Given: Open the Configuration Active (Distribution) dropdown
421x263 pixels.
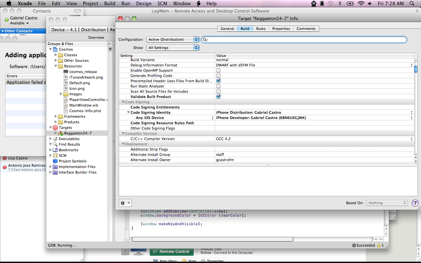Looking at the screenshot, I should point(173,39).
